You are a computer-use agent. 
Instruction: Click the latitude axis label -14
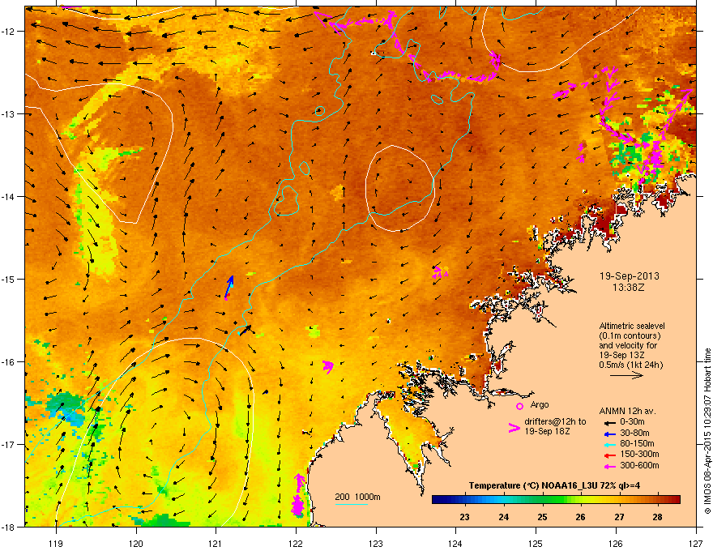(9, 196)
